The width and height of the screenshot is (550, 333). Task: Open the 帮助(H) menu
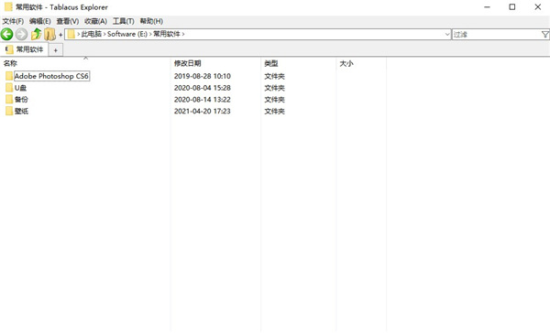pyautogui.click(x=151, y=21)
